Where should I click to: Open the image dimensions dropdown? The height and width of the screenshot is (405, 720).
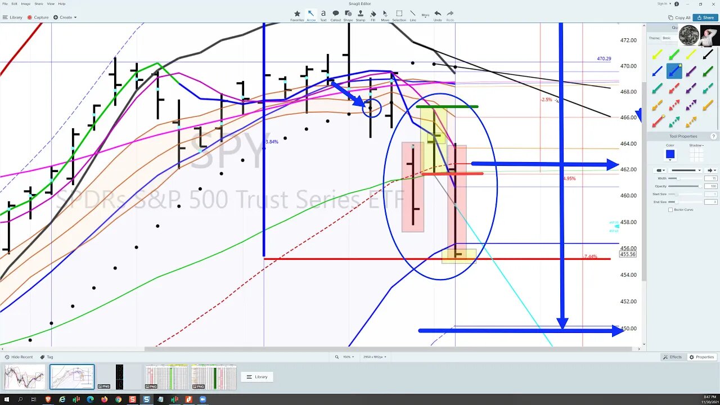coord(375,357)
